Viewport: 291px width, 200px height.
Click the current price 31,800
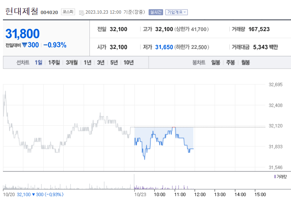point(23,34)
